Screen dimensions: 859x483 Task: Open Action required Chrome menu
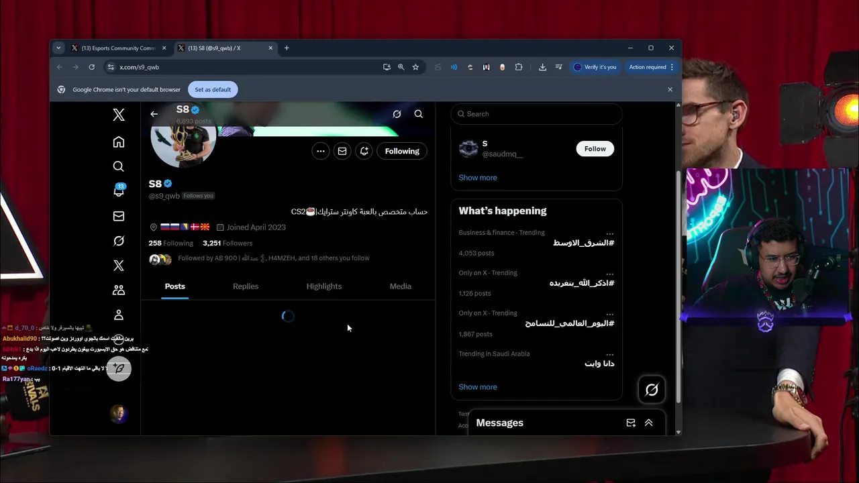(652, 67)
